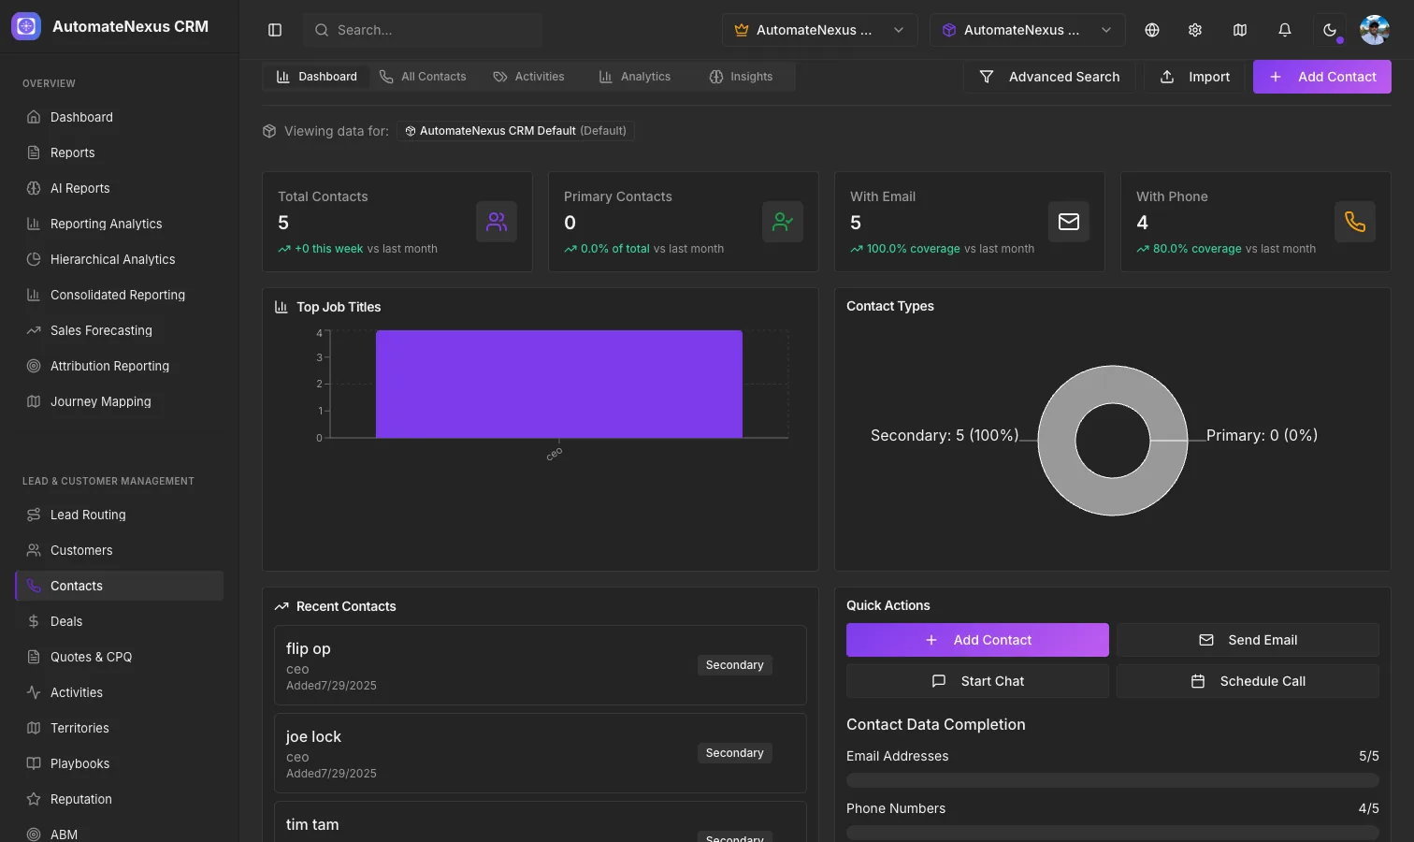
Task: Open the Activities tab
Action: pos(529,77)
